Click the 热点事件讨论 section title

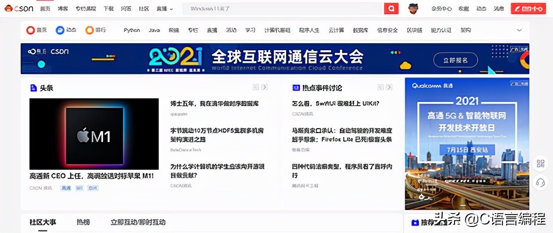(322, 88)
